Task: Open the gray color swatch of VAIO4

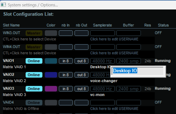Action: click(51, 103)
